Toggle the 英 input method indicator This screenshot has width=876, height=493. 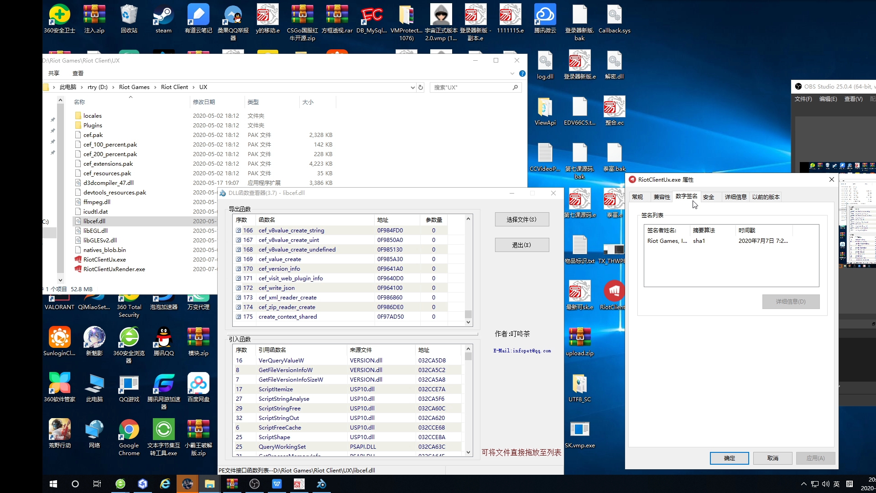tap(836, 484)
